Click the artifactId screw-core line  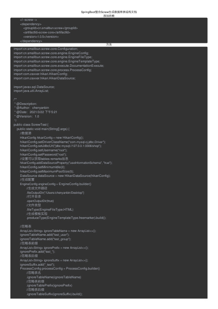coord(47,33)
